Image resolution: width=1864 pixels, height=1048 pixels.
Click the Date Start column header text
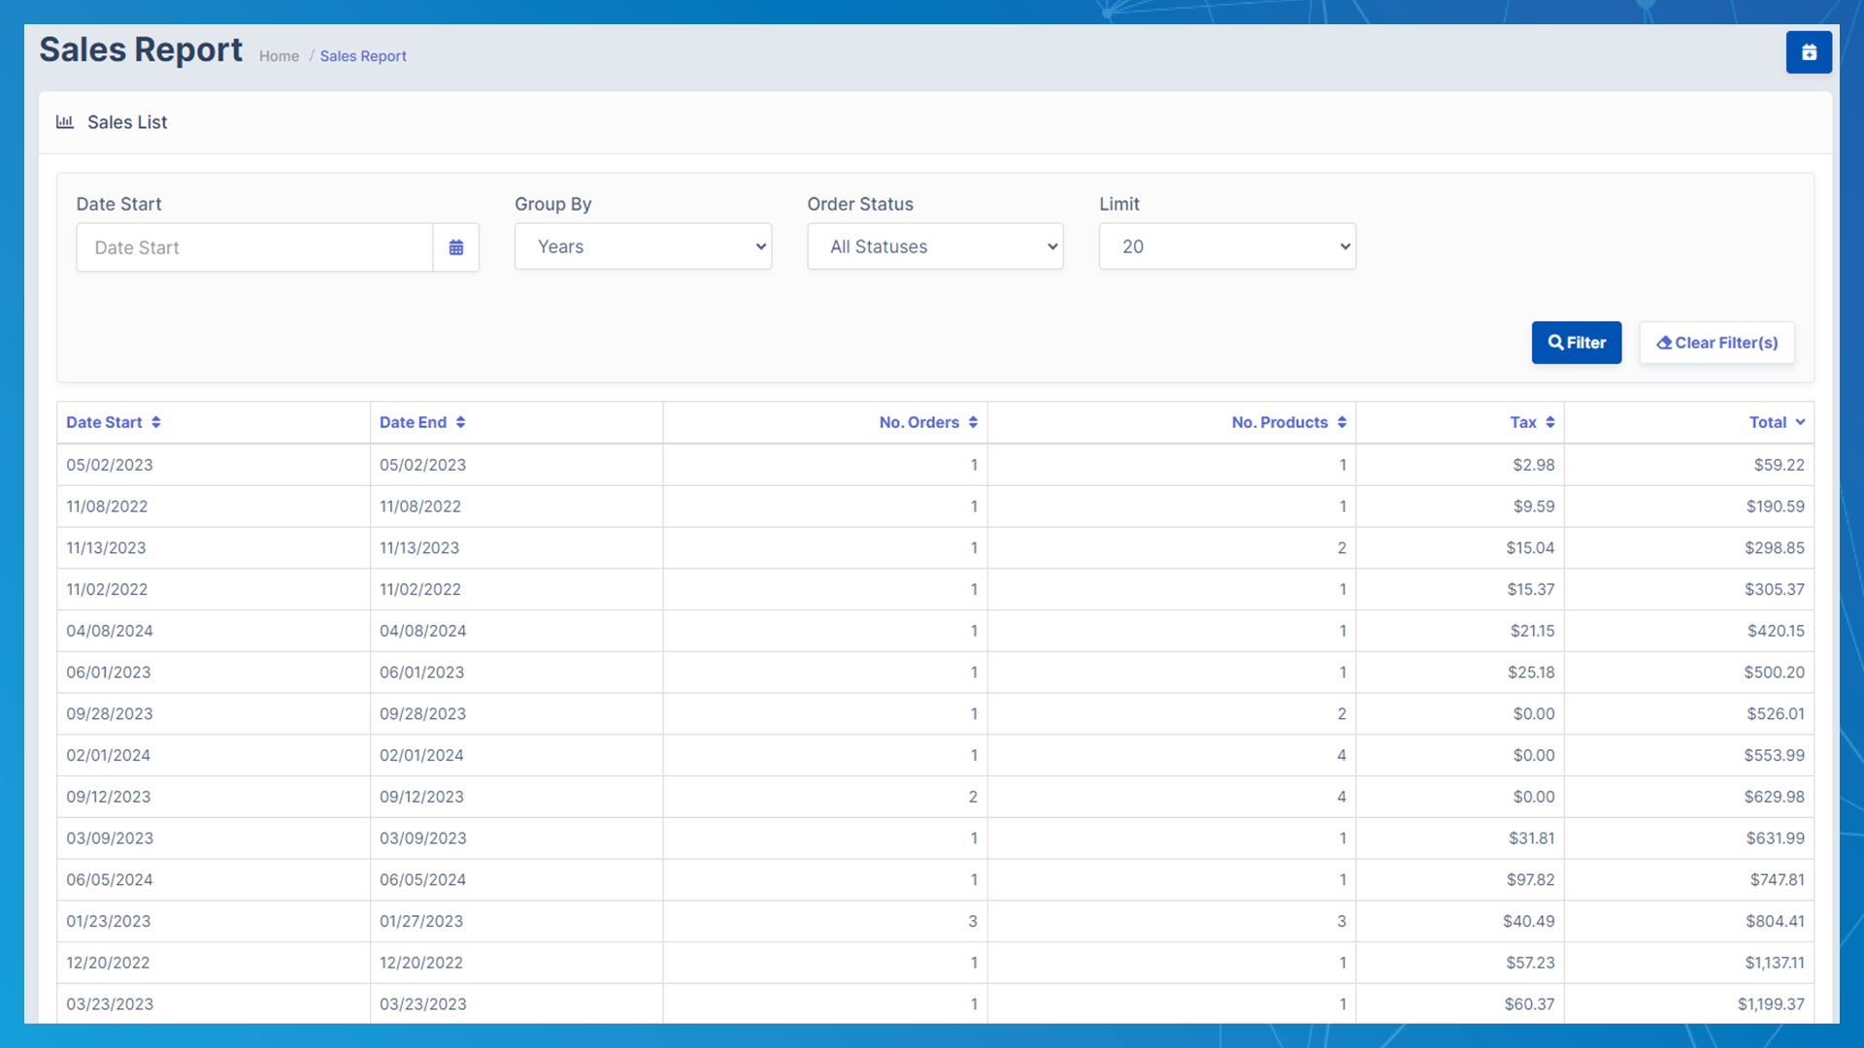104,422
